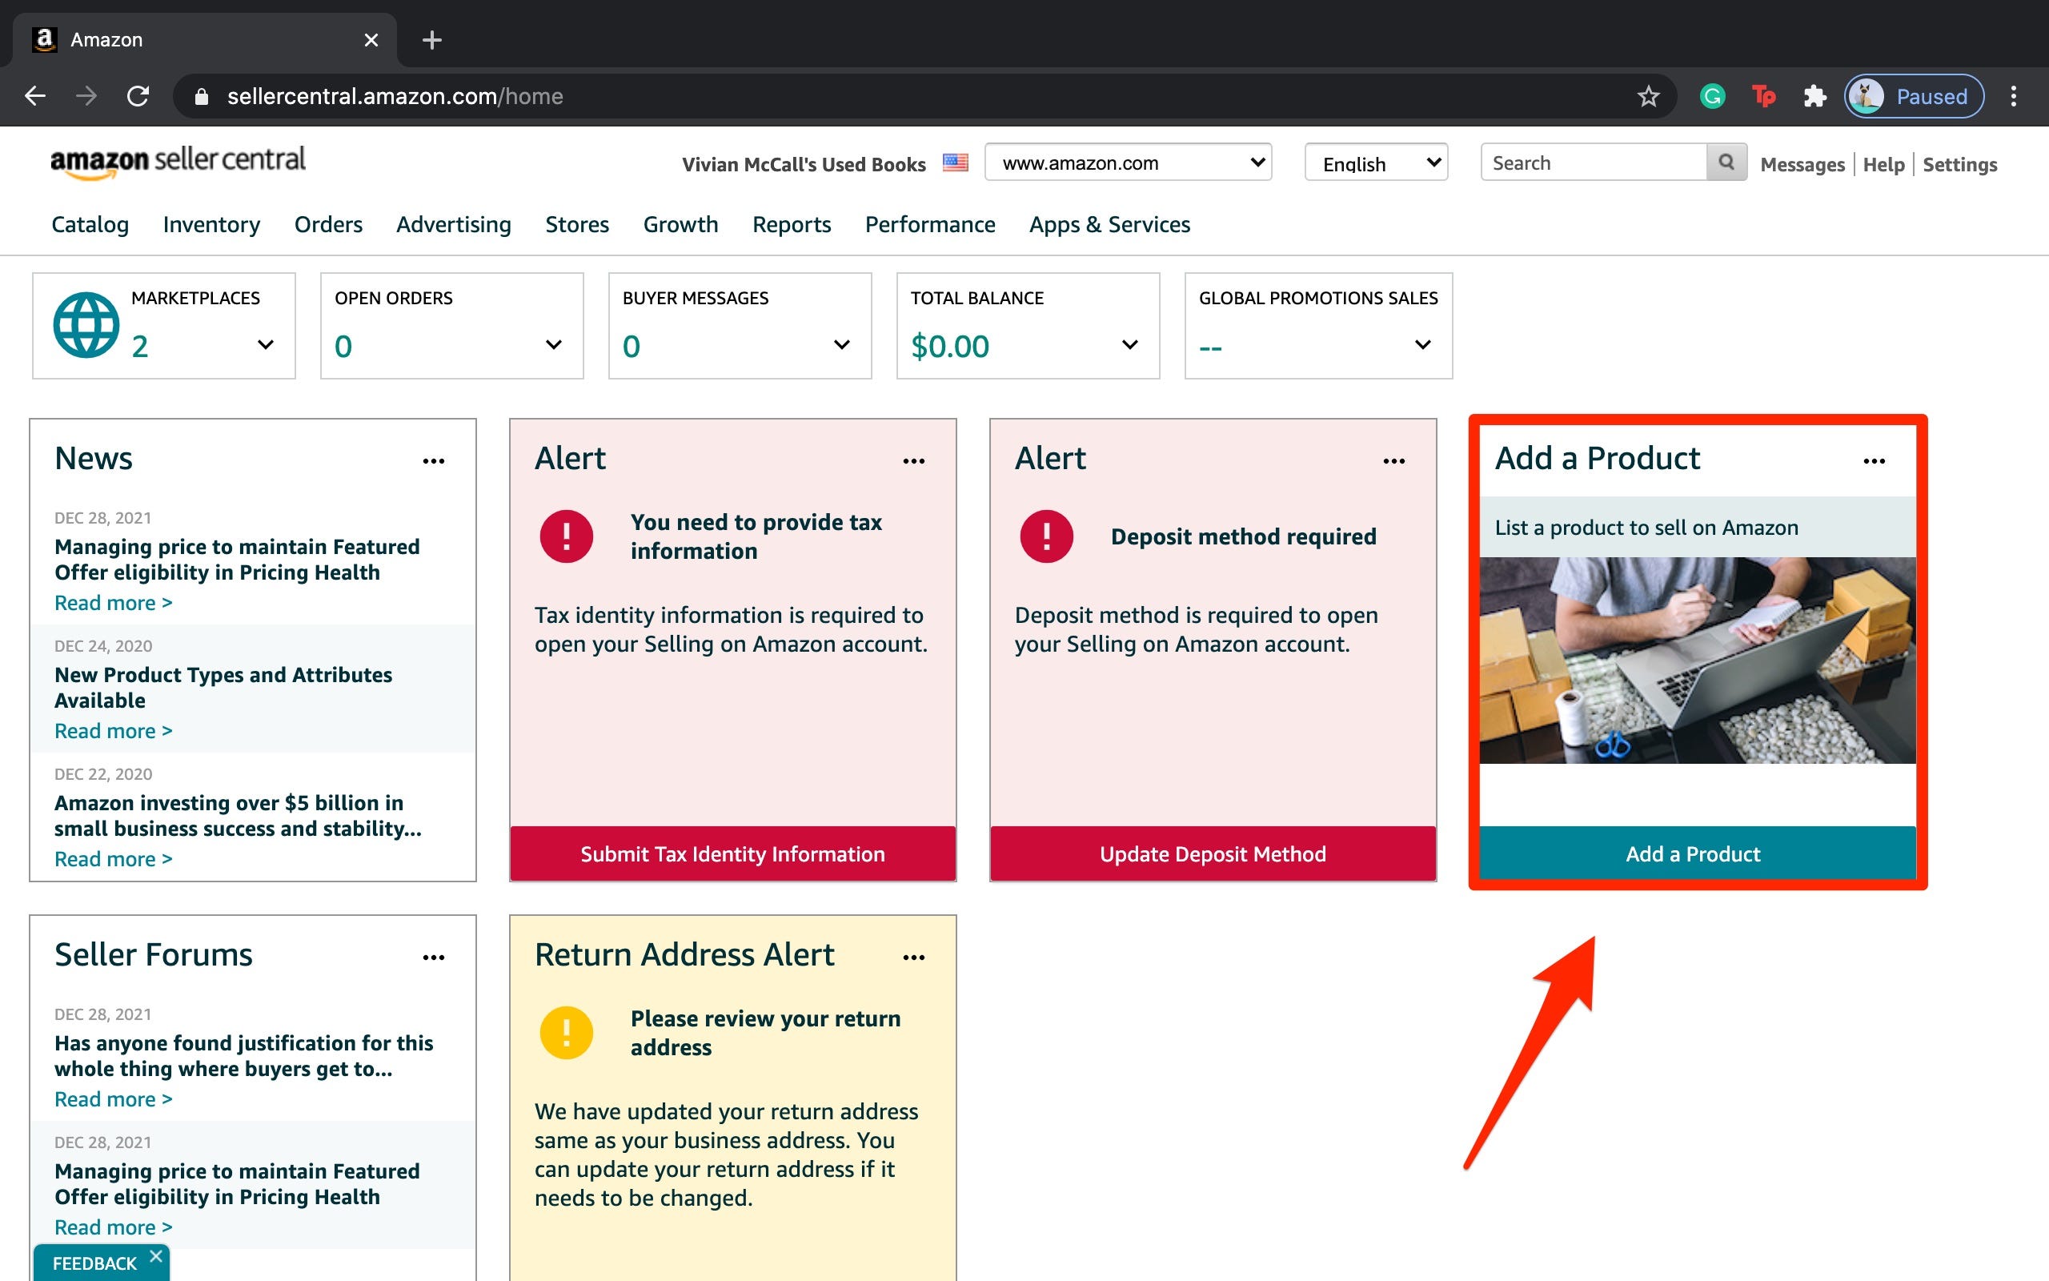2049x1281 pixels.
Task: Open the New Product Types and Attributes headline
Action: pos(223,687)
